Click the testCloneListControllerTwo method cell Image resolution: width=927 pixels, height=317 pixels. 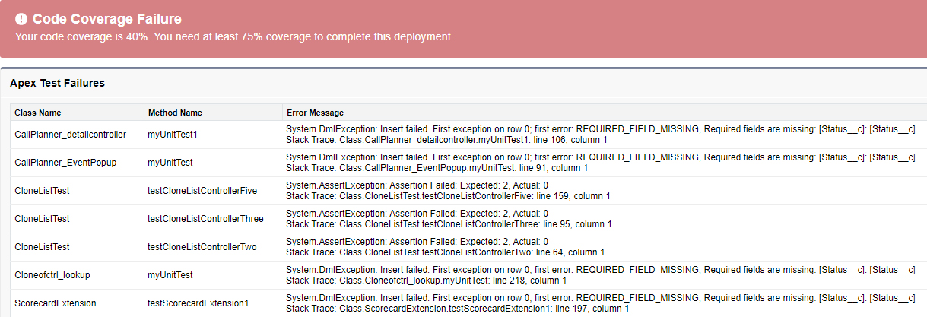[202, 247]
